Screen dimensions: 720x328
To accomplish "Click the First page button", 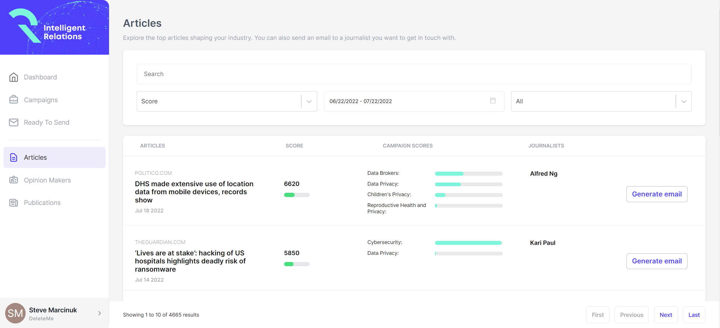I will pyautogui.click(x=598, y=315).
